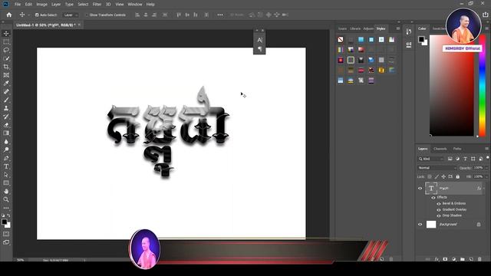
Task: Open the Fill slider dropdown
Action: pyautogui.click(x=486, y=177)
